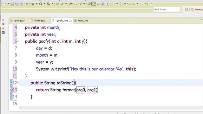Open the Debug dropdown arrow

coord(36,4)
